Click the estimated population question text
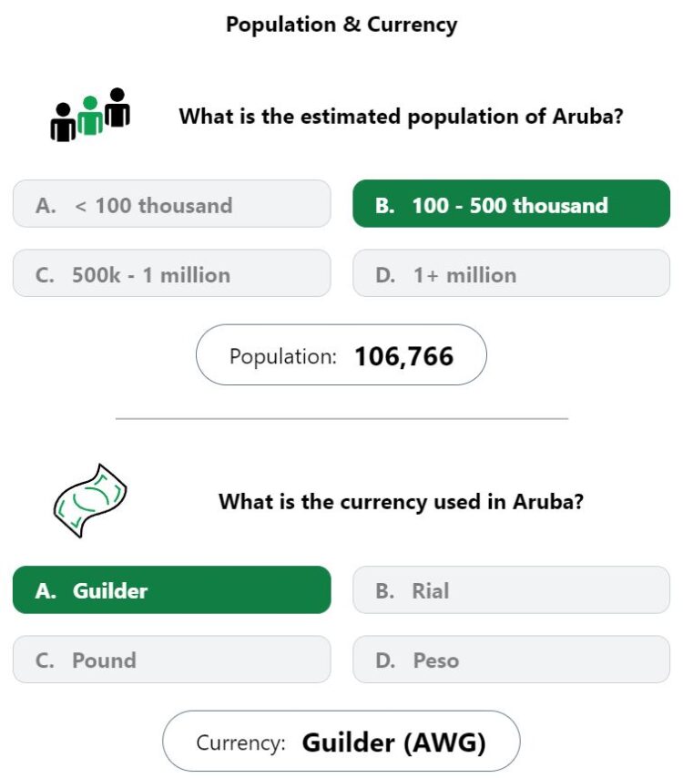Screen dimensions: 683x778 pyautogui.click(x=401, y=117)
